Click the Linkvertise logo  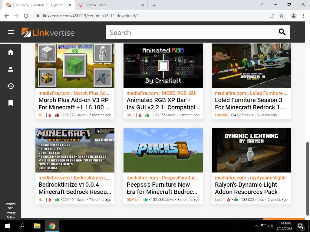pyautogui.click(x=48, y=32)
